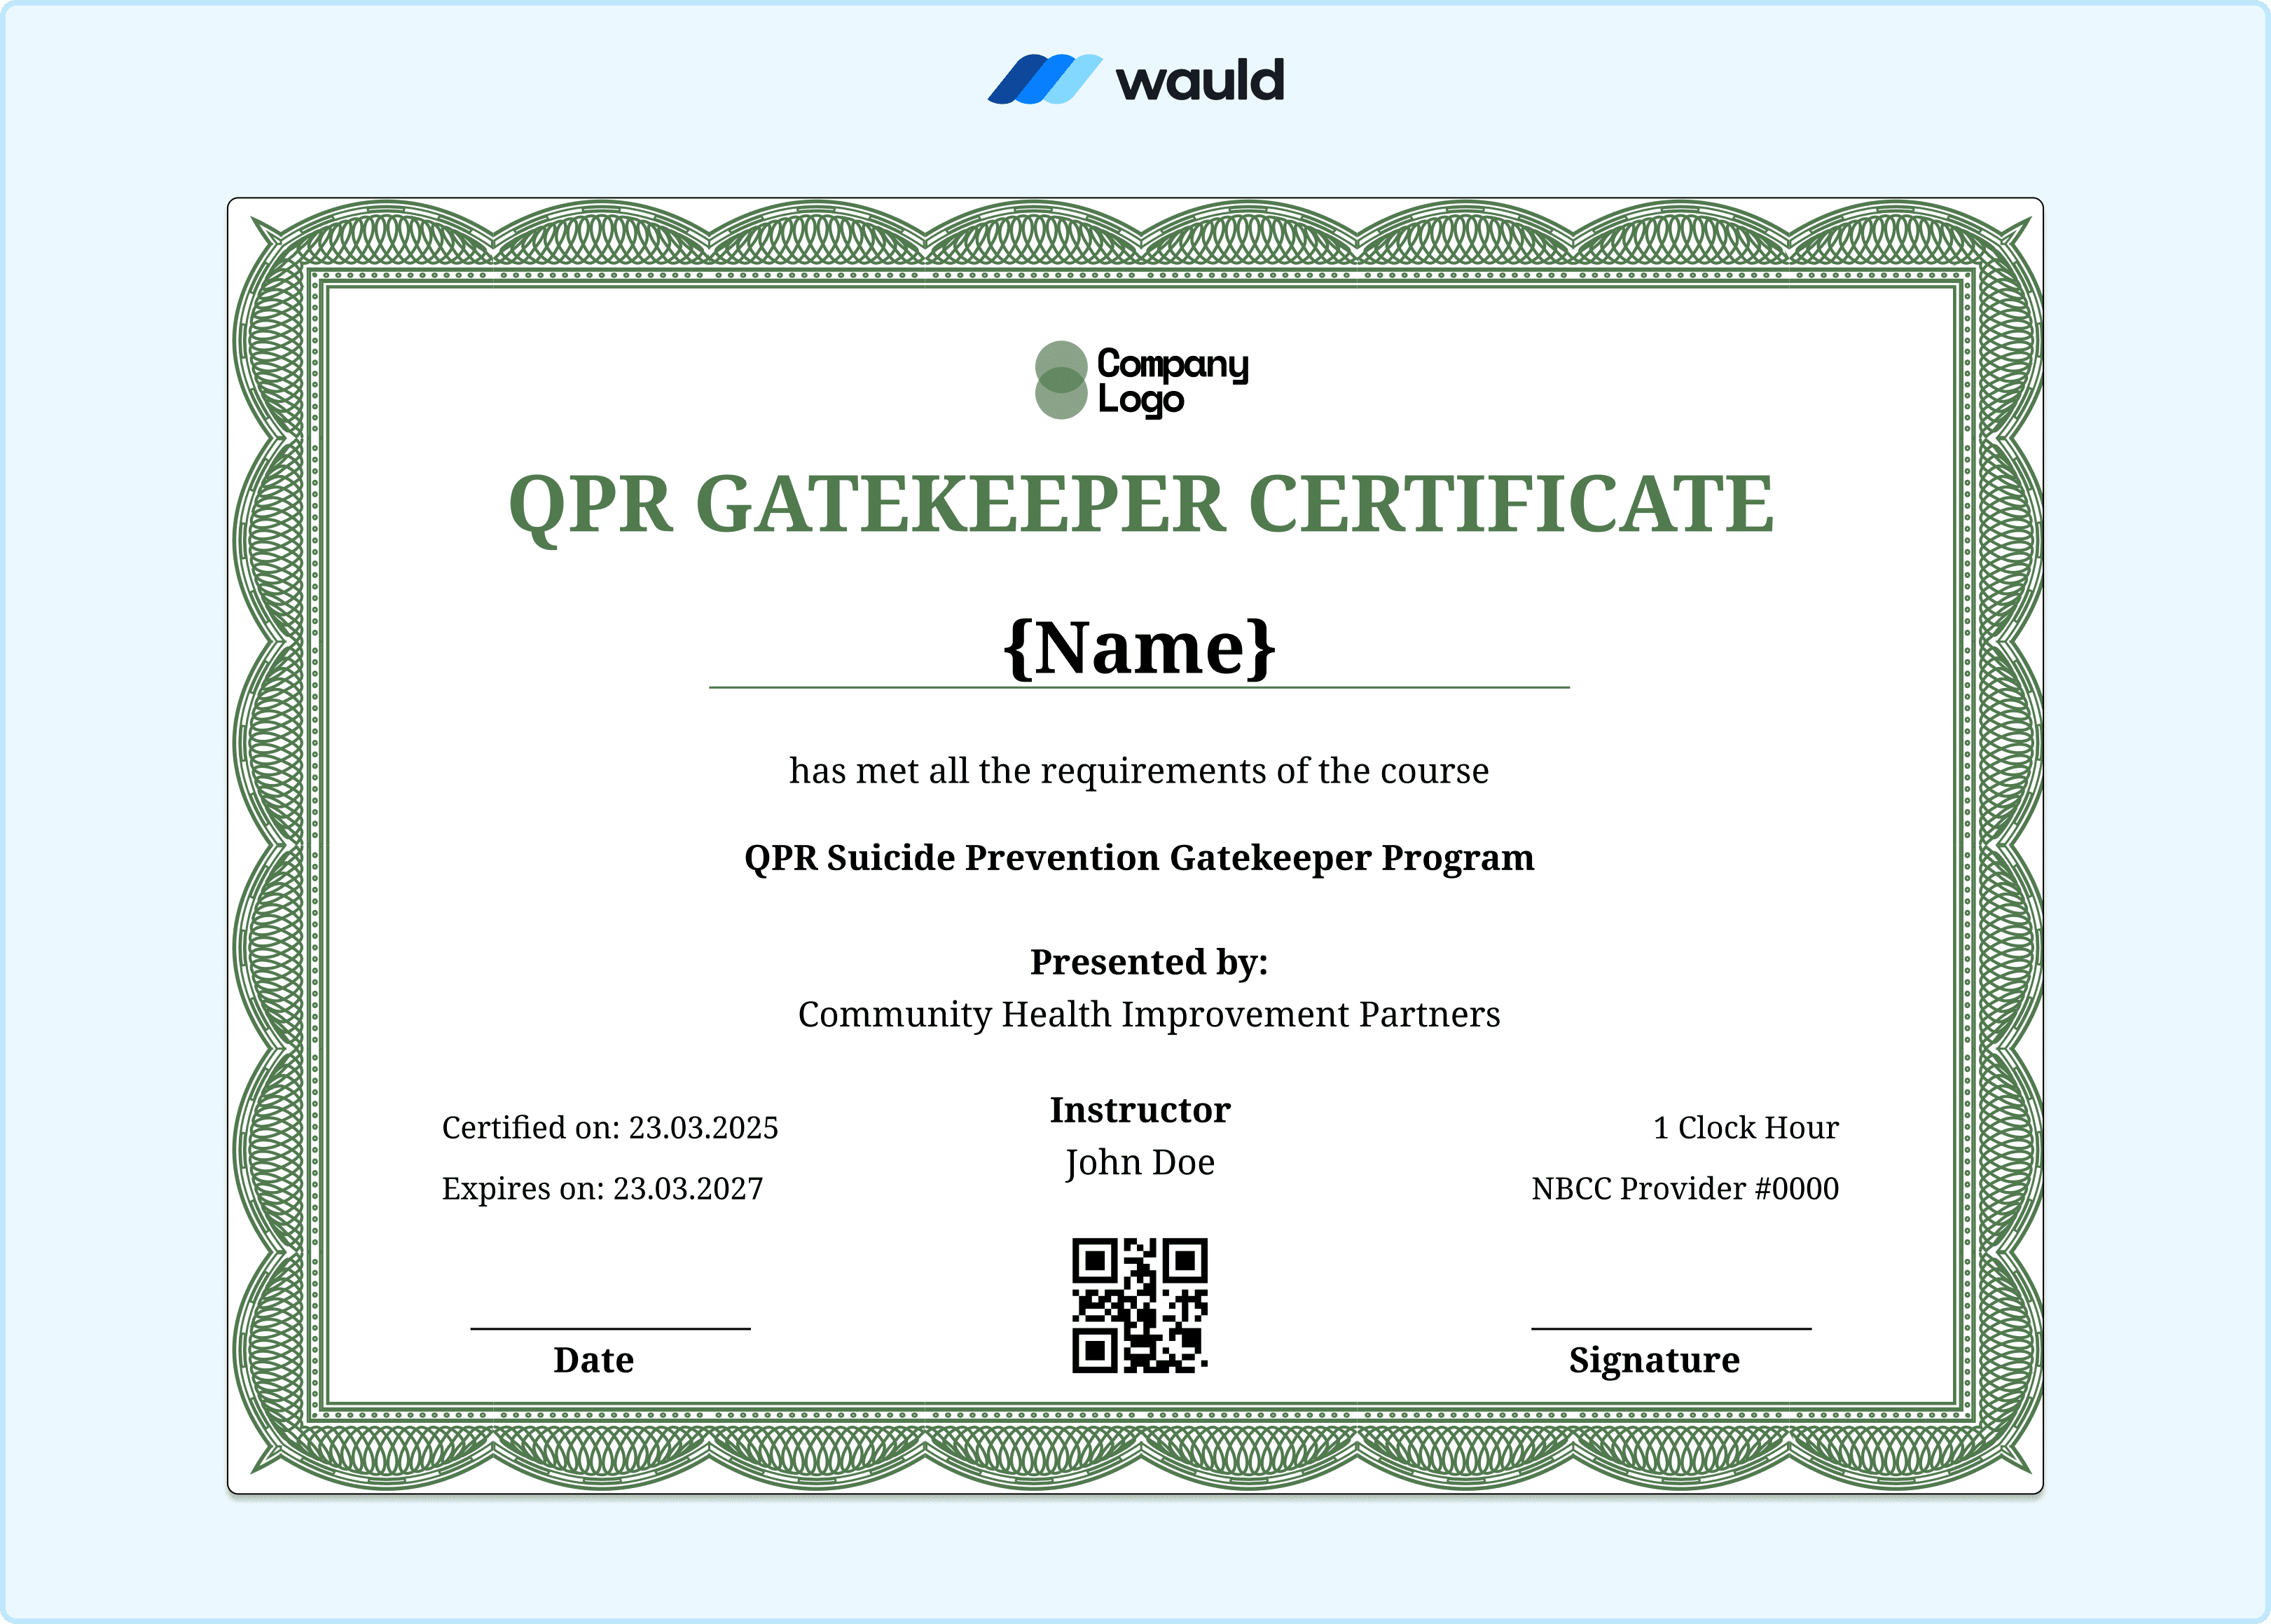Click the 'Presented by:' label
Viewport: 2271px width, 1624px height.
click(1149, 962)
